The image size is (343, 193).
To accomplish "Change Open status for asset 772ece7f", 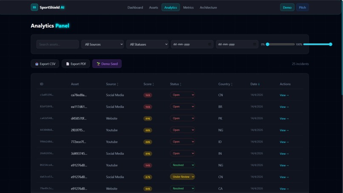I will tap(183, 142).
